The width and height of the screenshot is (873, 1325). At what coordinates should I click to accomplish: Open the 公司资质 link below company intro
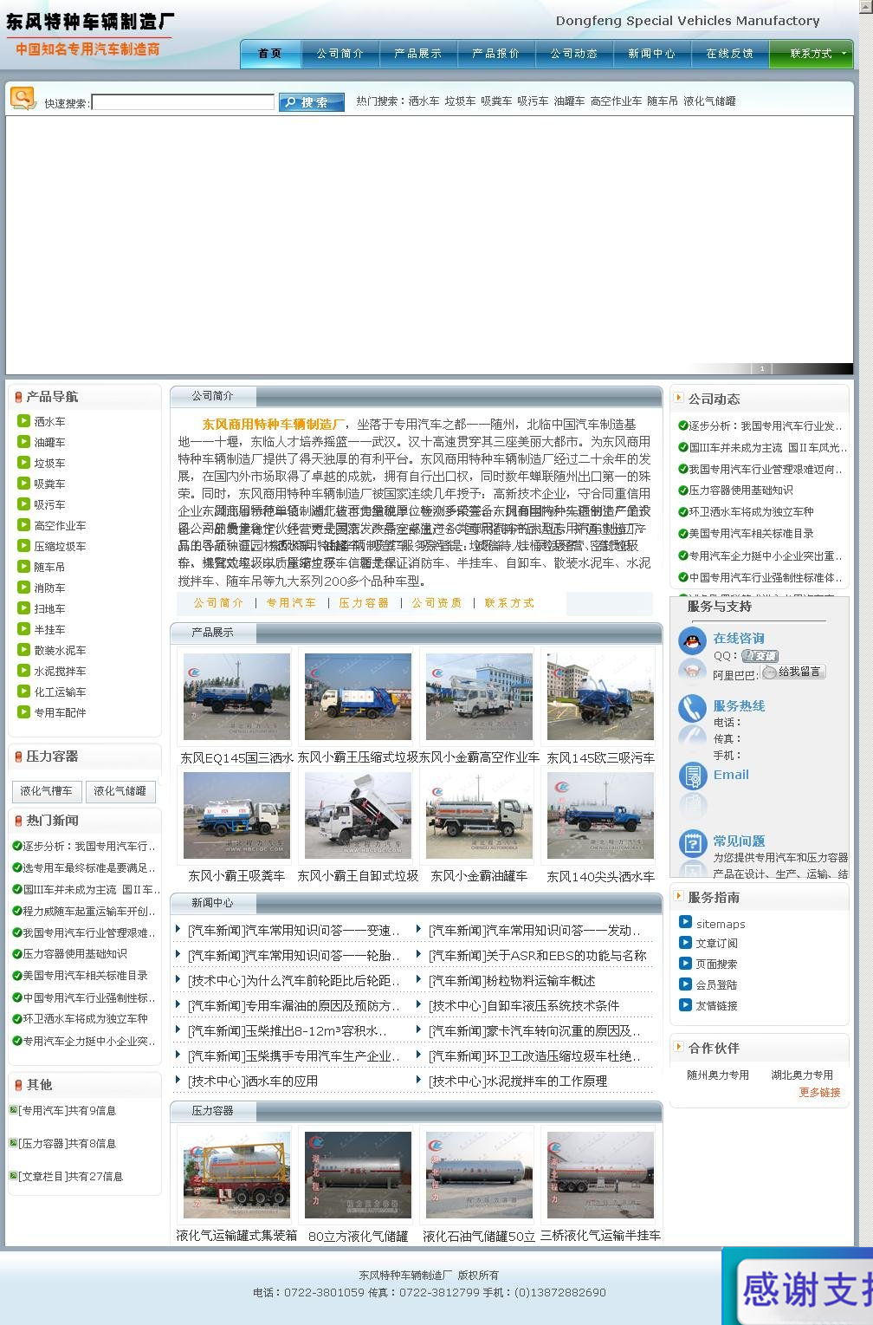coord(436,603)
